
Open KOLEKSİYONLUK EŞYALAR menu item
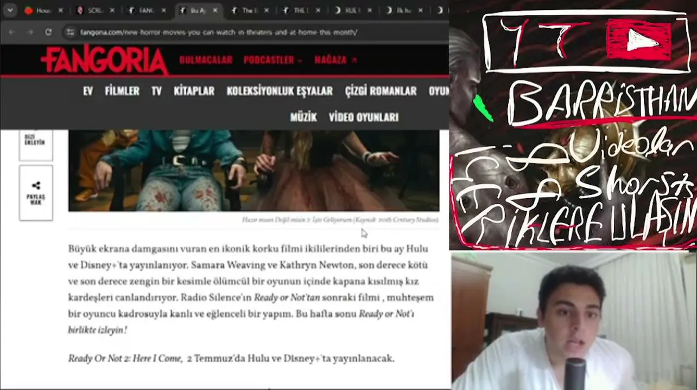pyautogui.click(x=280, y=91)
